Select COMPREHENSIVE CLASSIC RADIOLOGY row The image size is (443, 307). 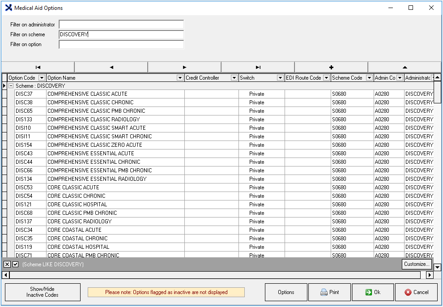224,119
